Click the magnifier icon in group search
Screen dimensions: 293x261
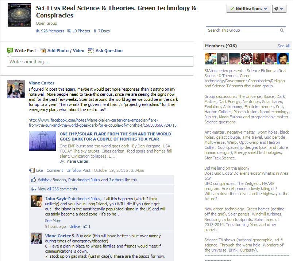pos(282,31)
